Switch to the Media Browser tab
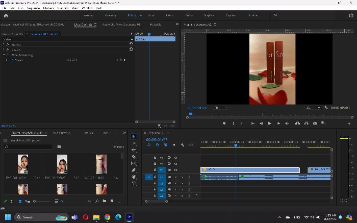The height and width of the screenshot is (223, 357). tap(61, 133)
